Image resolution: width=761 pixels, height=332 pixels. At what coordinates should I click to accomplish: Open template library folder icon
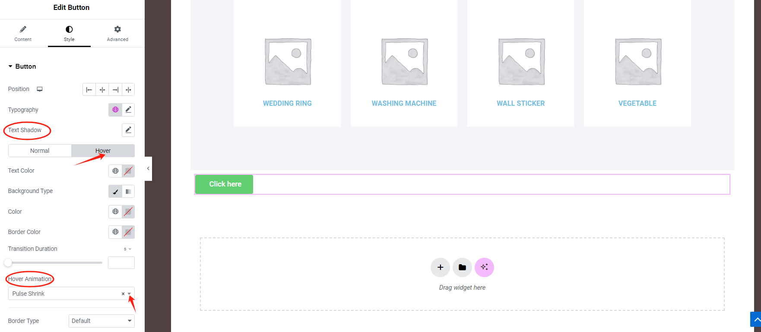click(x=462, y=267)
